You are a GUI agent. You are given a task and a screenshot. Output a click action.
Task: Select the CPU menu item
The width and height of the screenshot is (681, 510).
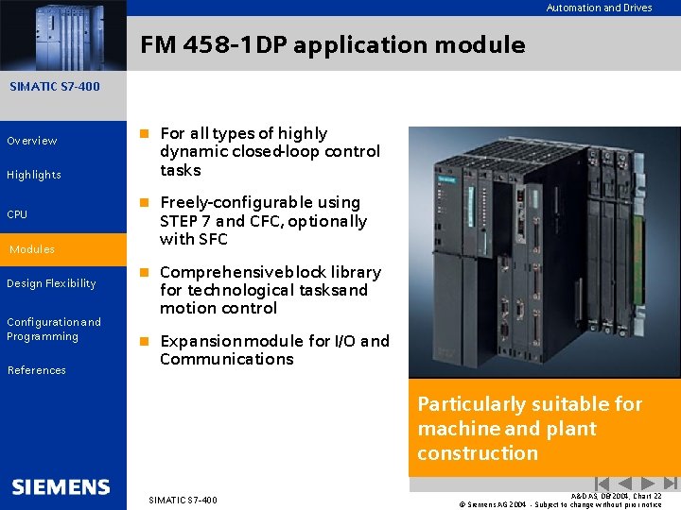pos(17,214)
